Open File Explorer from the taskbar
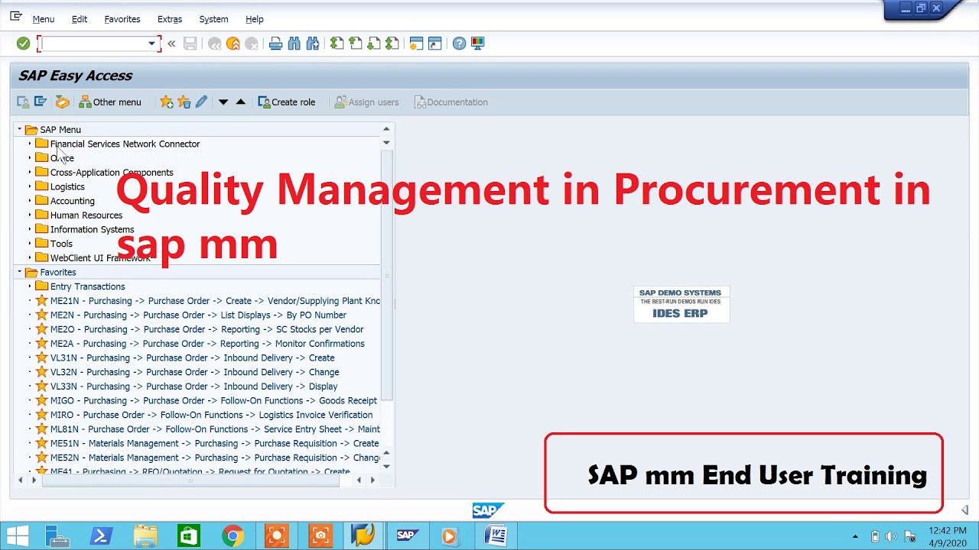 point(145,536)
